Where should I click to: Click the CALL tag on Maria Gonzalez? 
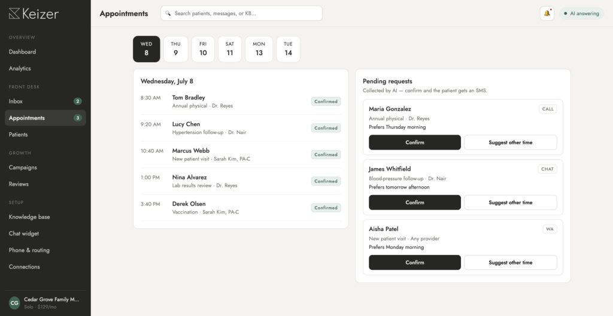click(548, 109)
